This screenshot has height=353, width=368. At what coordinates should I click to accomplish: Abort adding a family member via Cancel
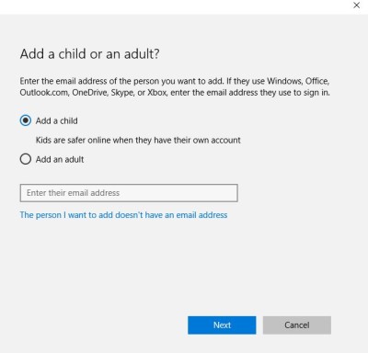click(297, 325)
